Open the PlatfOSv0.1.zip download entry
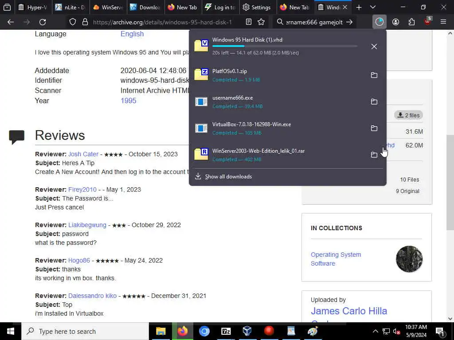Image resolution: width=454 pixels, height=340 pixels. point(278,75)
